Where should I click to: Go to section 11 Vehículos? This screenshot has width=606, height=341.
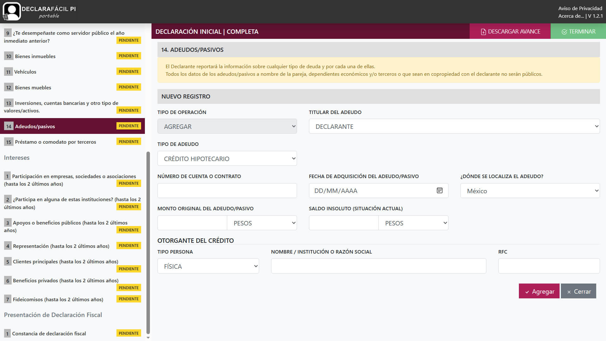click(72, 72)
